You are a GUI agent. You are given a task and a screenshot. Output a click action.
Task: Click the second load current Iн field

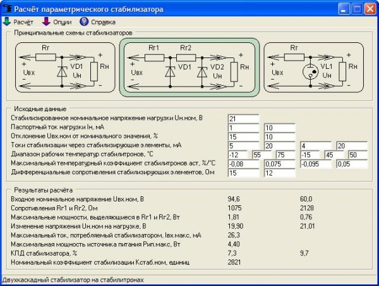279,128
